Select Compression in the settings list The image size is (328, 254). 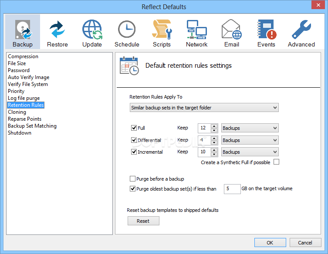tap(23, 56)
